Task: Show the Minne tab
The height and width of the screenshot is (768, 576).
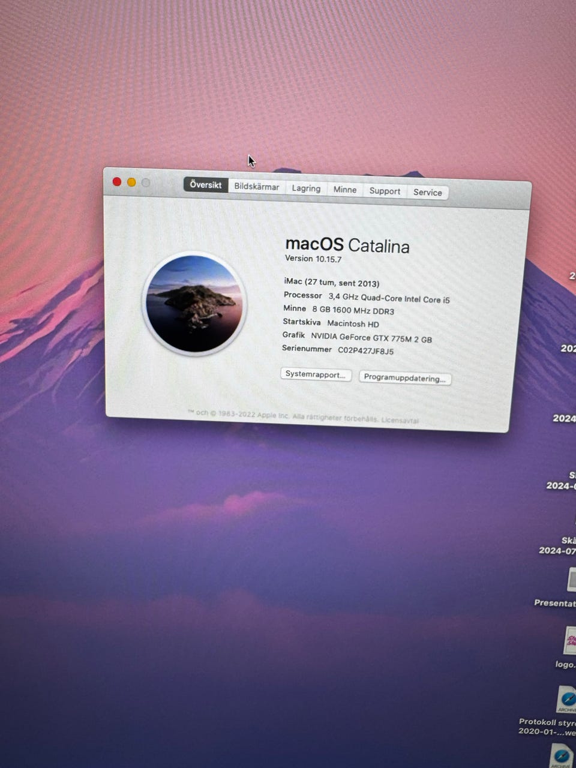Action: point(345,190)
